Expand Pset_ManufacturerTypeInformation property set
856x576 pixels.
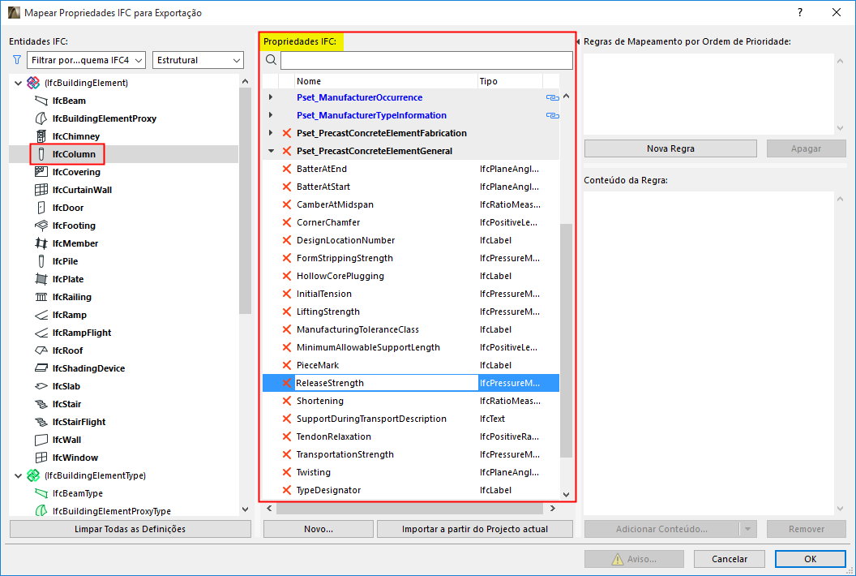pyautogui.click(x=271, y=115)
